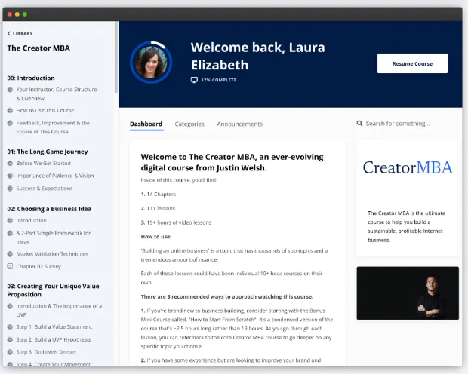Click the 'Library' back link
The image size is (468, 374).
pyautogui.click(x=20, y=33)
